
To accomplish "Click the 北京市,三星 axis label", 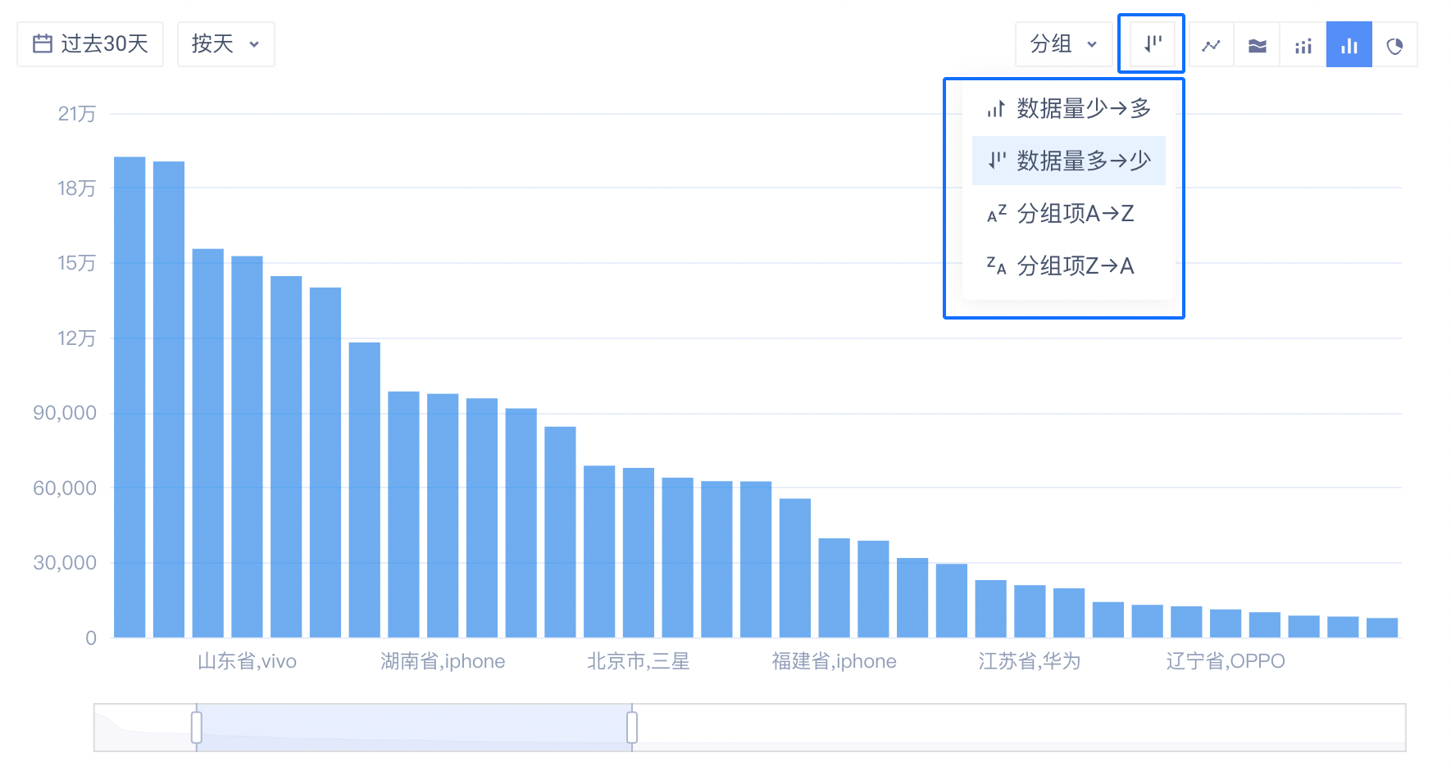I will click(x=638, y=661).
